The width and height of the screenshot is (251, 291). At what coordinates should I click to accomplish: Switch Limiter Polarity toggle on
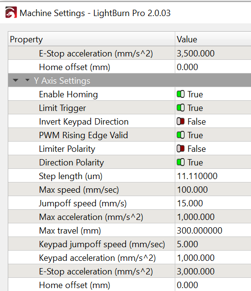coord(181,148)
